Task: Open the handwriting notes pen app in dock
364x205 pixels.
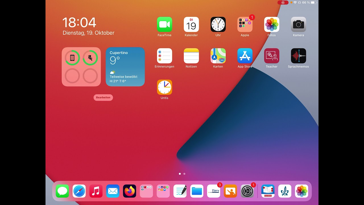Action: pos(180,191)
